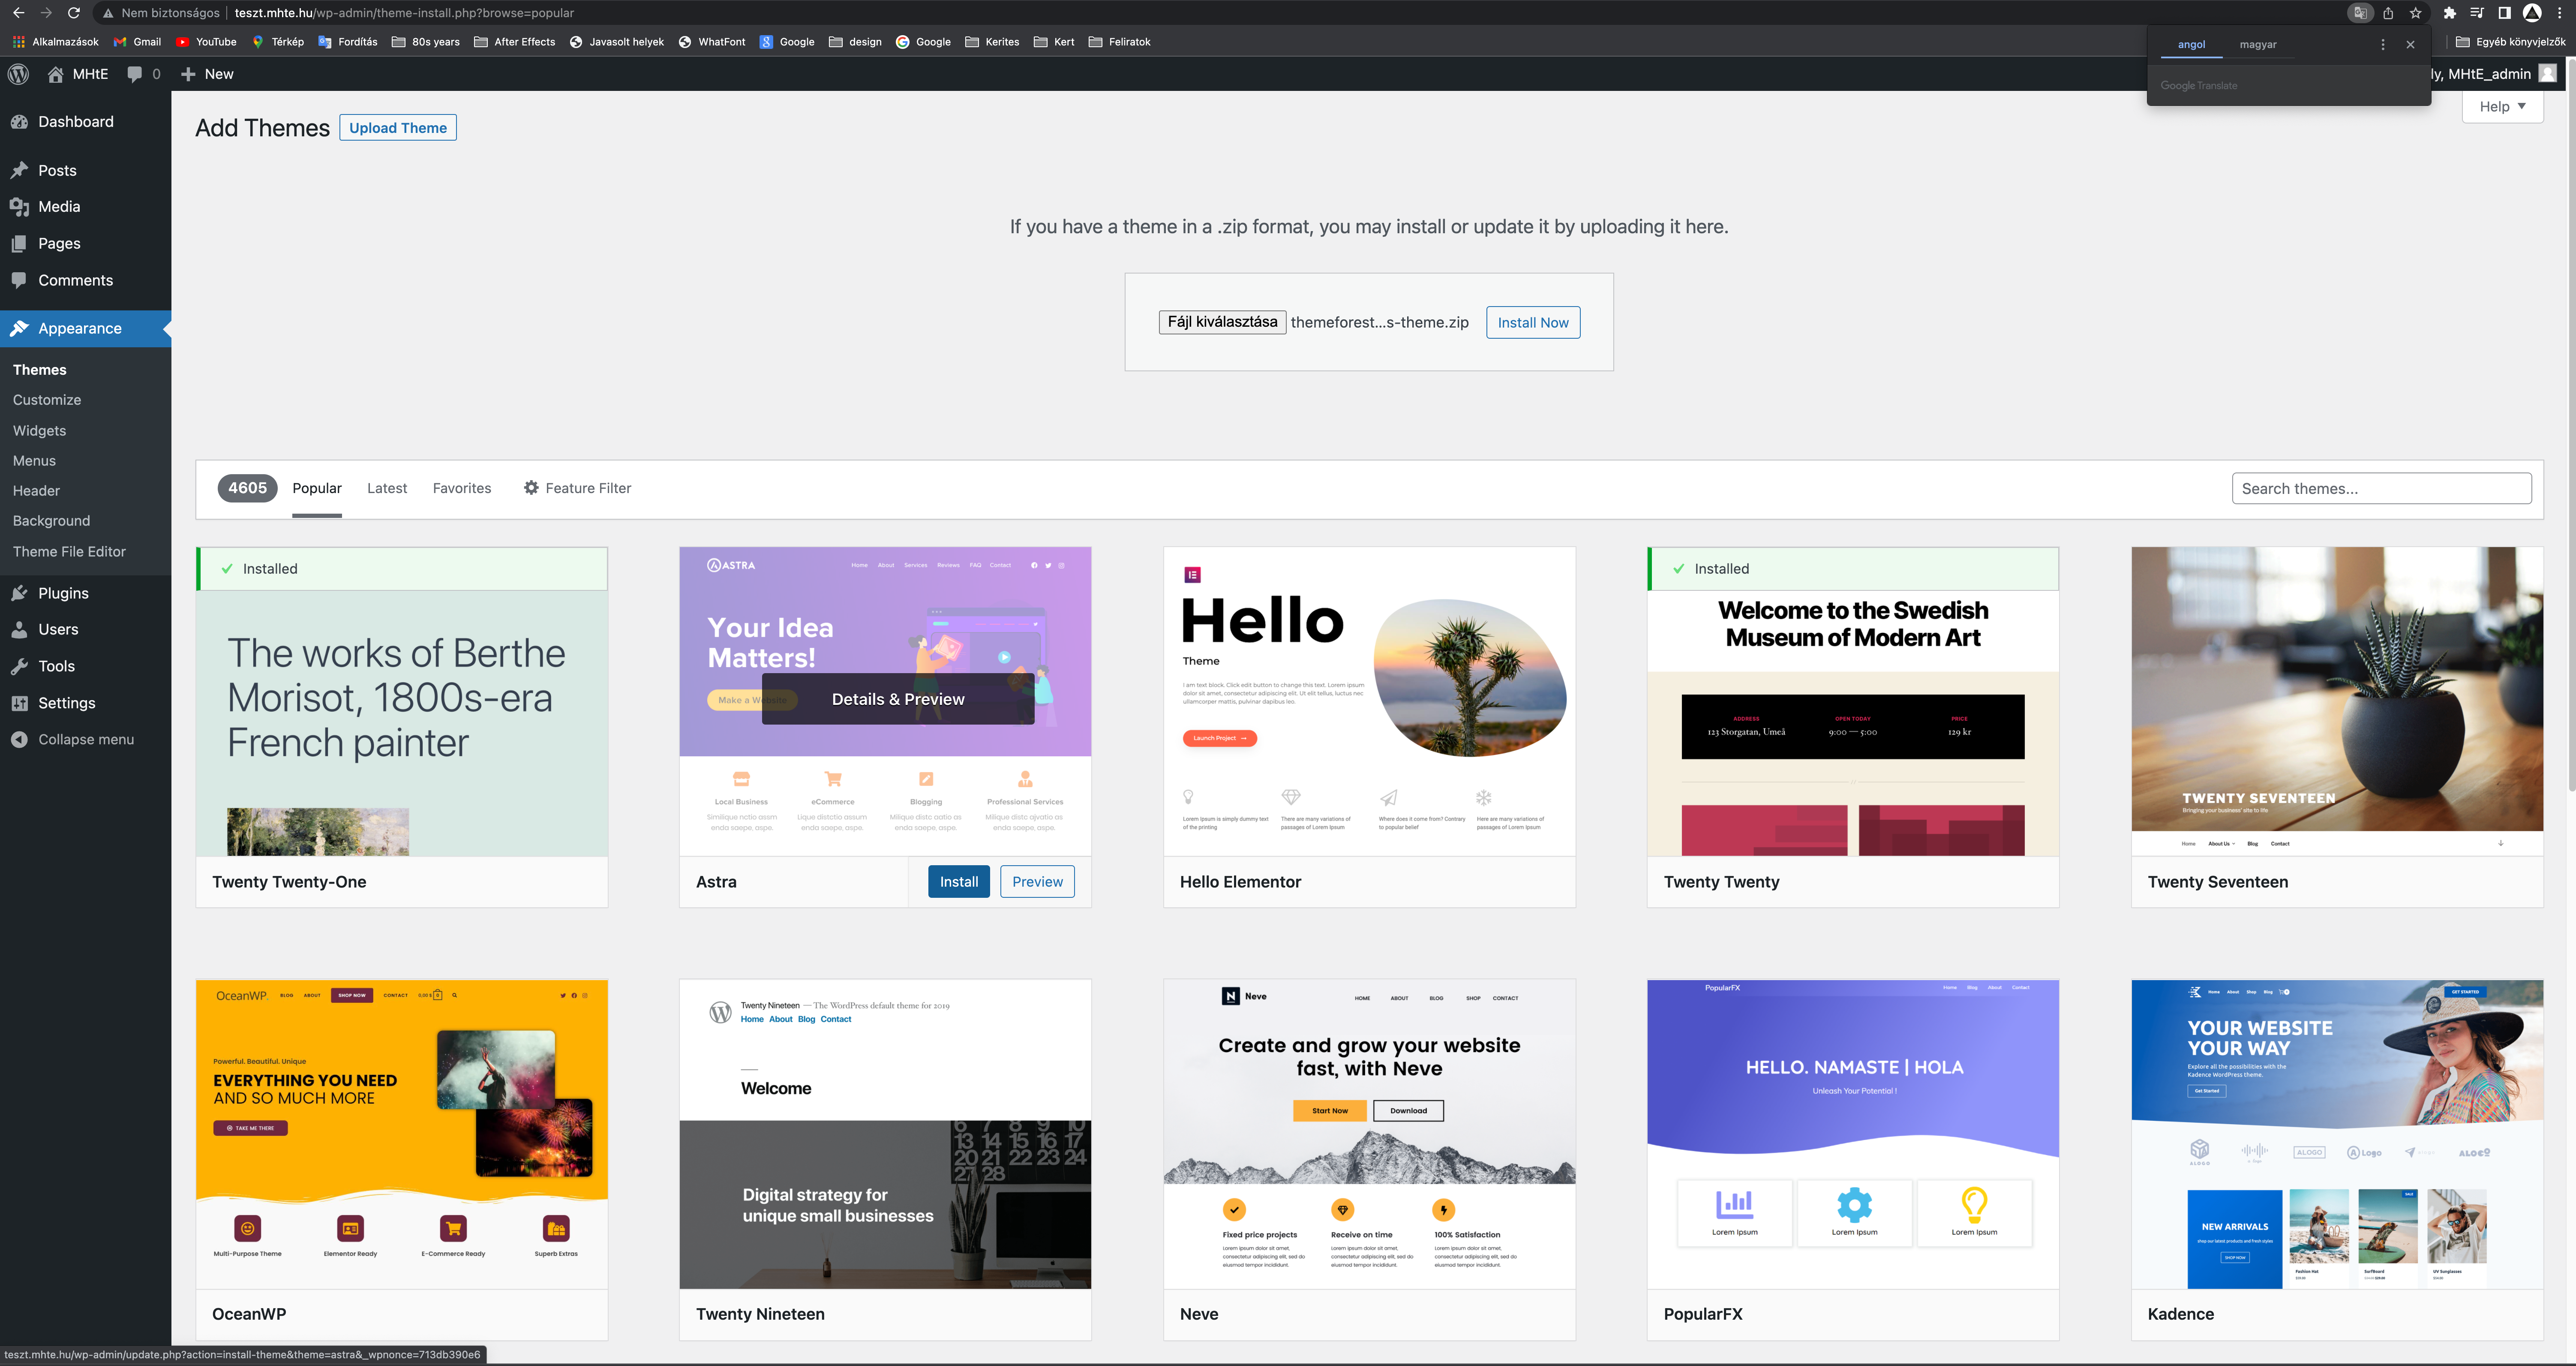Viewport: 2576px width, 1366px height.
Task: Open Kadence theme thumbnail
Action: tap(2337, 1134)
